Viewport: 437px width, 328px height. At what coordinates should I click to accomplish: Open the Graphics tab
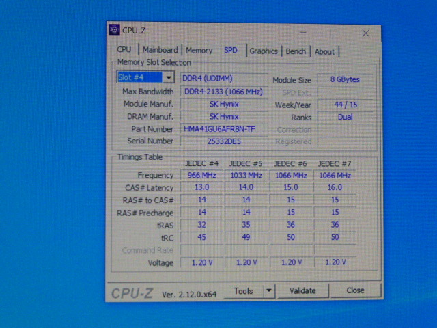(x=264, y=51)
